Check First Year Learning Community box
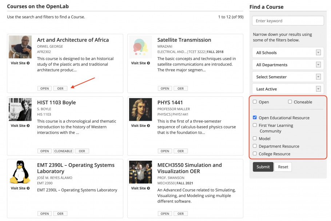This screenshot has height=221, width=331. [x=255, y=125]
